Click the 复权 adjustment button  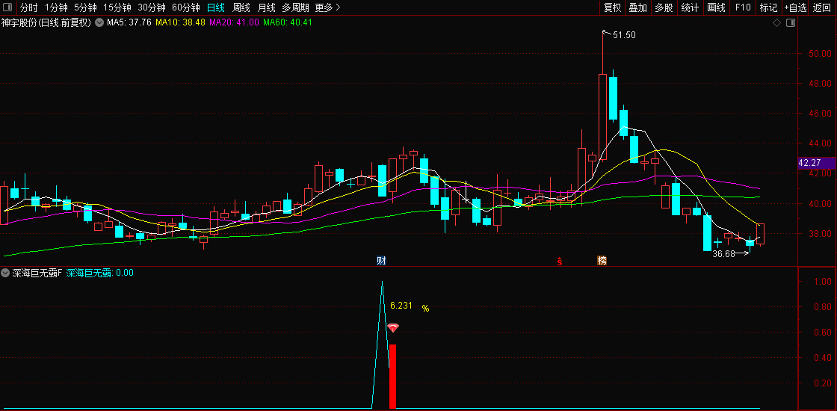pos(612,7)
